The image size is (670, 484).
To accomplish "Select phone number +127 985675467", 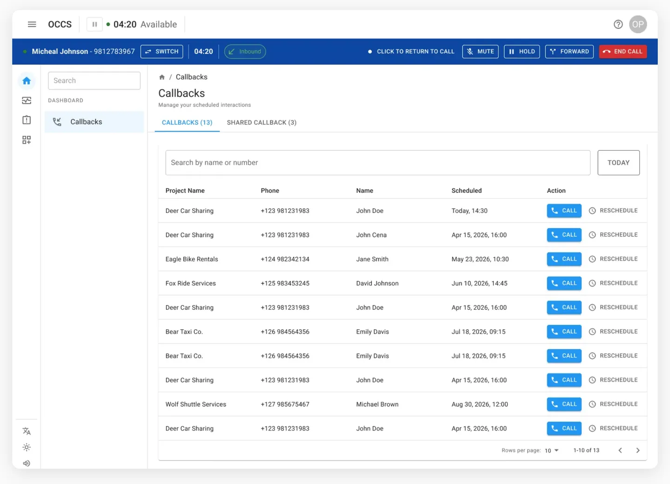I will click(x=285, y=404).
